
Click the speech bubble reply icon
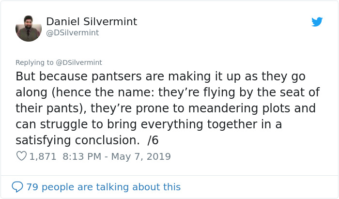(17, 186)
